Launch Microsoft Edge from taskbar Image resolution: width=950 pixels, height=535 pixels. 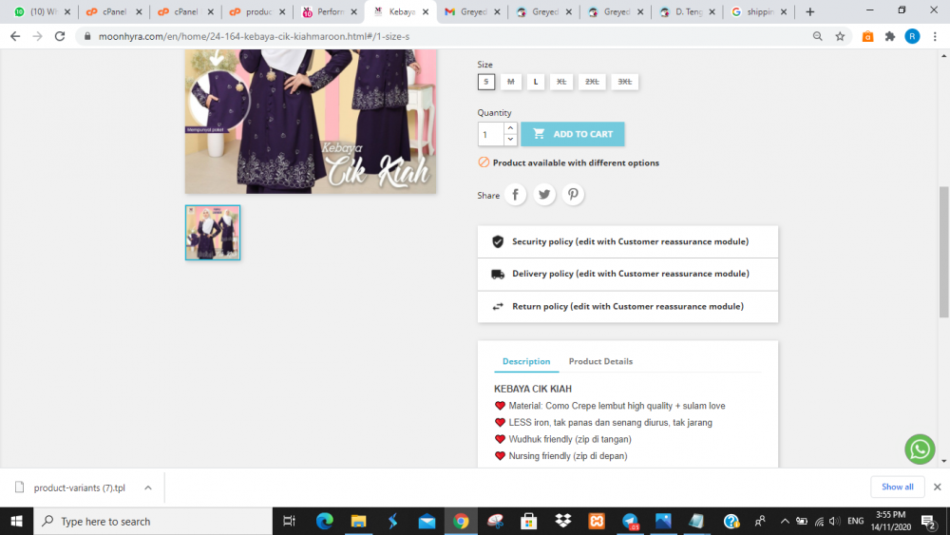click(x=325, y=521)
